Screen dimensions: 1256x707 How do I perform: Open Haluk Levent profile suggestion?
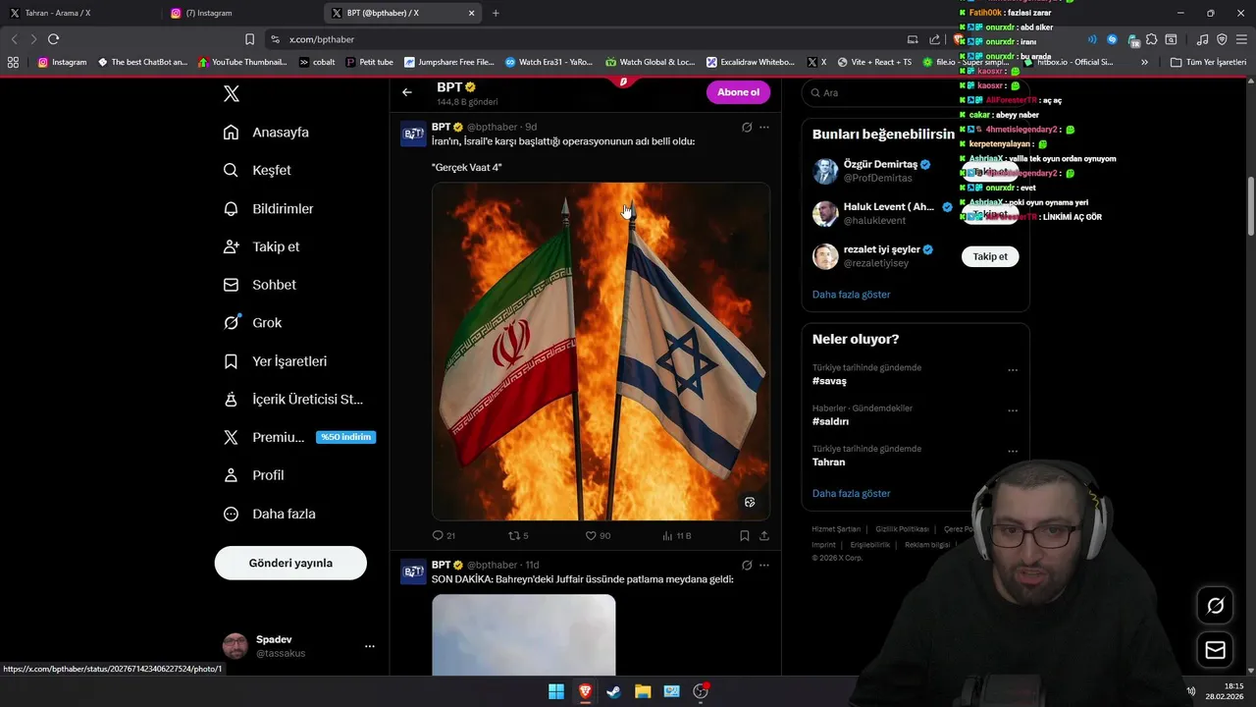coord(881,213)
